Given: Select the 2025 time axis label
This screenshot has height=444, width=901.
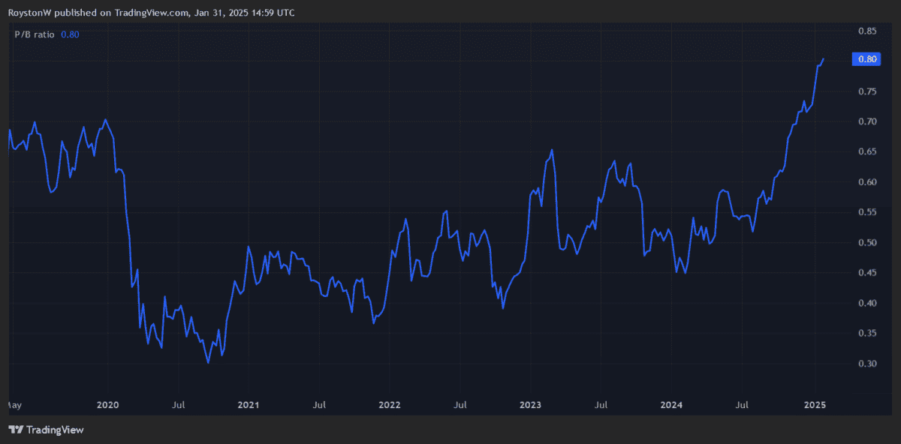Looking at the screenshot, I should [815, 406].
